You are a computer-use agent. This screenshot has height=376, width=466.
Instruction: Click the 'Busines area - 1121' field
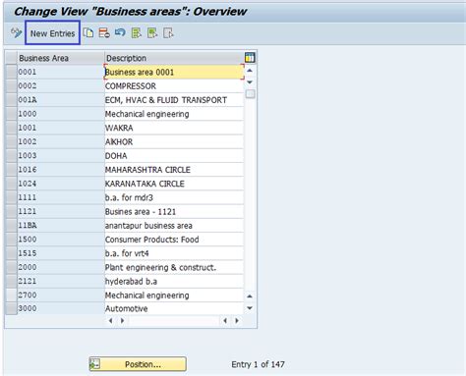tap(174, 211)
